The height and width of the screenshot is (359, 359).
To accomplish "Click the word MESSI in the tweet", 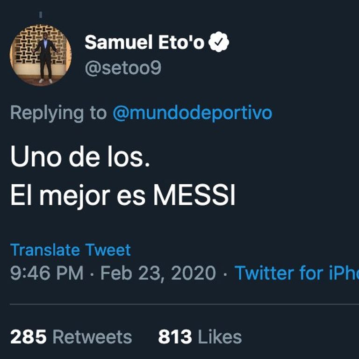I will pyautogui.click(x=194, y=197).
